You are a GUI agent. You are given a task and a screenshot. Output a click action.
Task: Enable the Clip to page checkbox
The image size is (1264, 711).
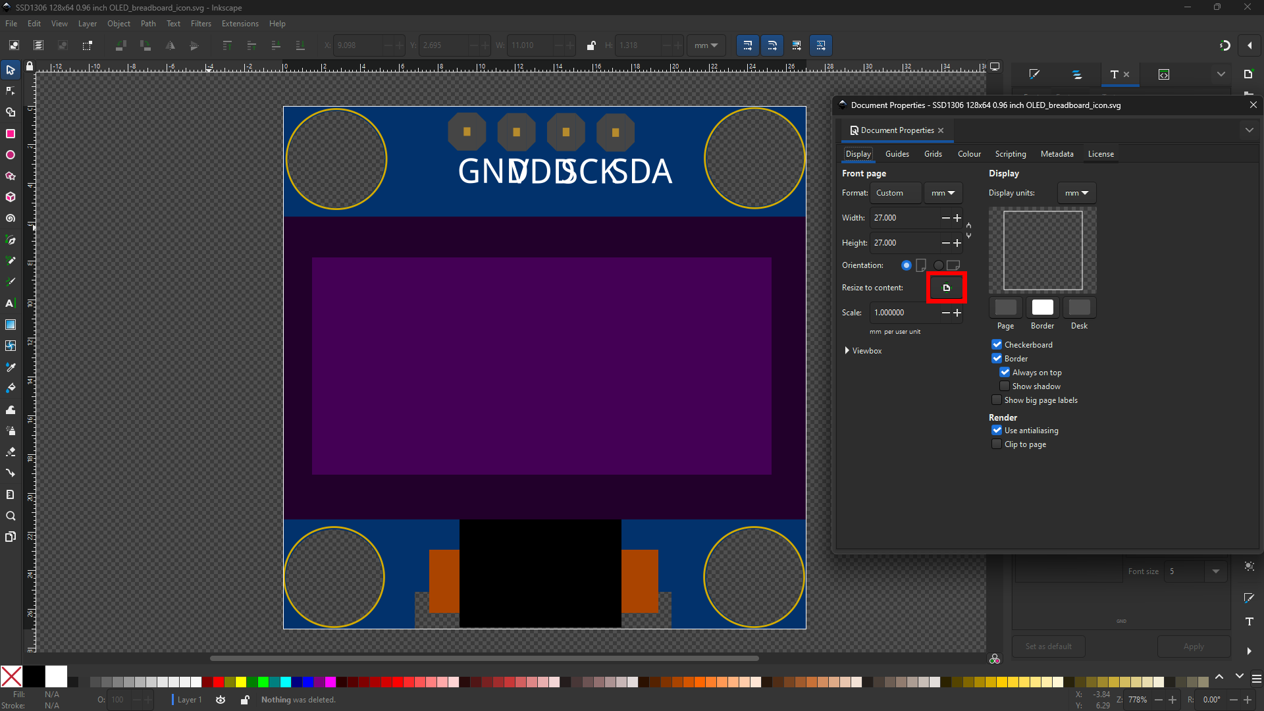tap(997, 444)
